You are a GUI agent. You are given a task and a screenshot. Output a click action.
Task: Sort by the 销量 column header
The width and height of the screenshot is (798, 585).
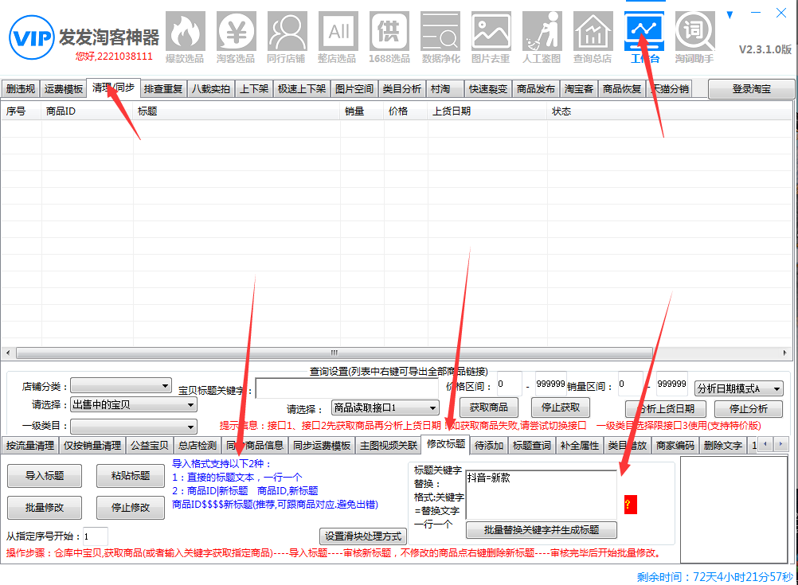[x=362, y=111]
